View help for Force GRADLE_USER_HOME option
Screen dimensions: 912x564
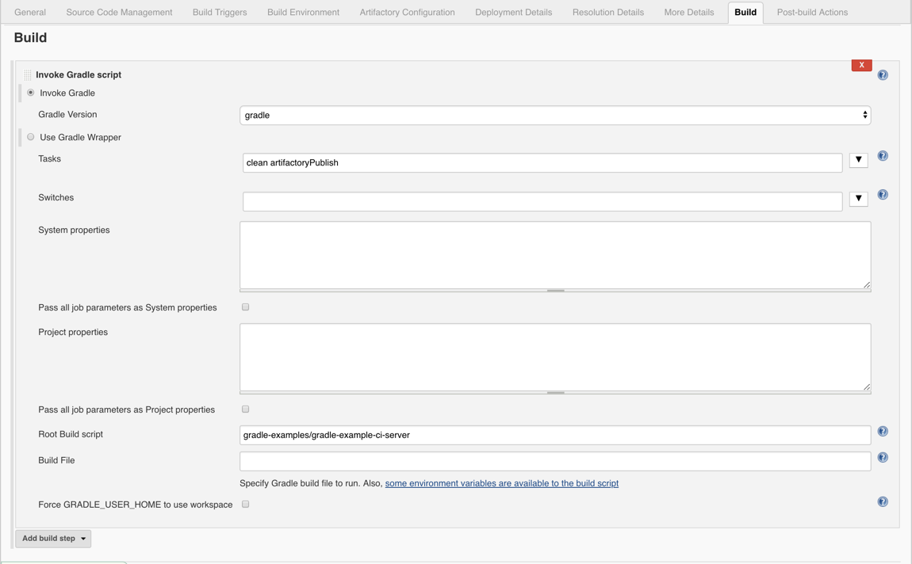point(883,501)
